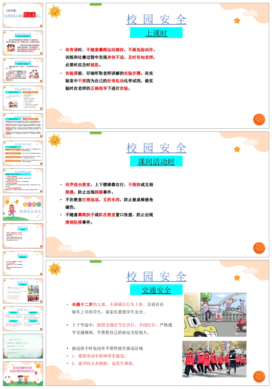The width and height of the screenshot is (272, 389).
Task: Select the sun icon on the 课间活动时 slide
Action: pos(55,140)
